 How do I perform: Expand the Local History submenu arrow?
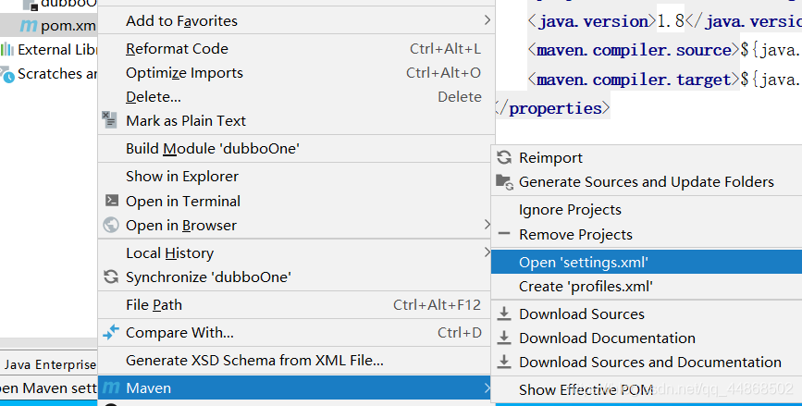[487, 252]
